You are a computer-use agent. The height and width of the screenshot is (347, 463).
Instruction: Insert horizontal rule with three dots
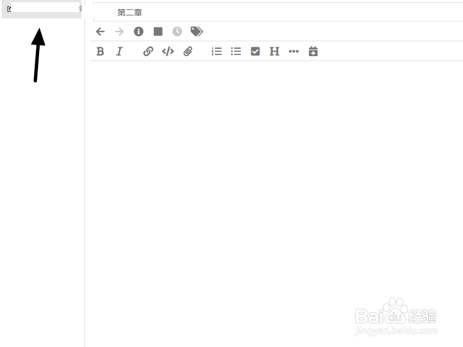point(294,52)
